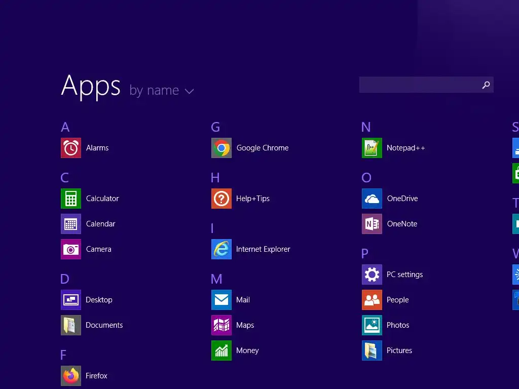Launch the Google Chrome icon
This screenshot has width=519, height=389.
pyautogui.click(x=221, y=148)
